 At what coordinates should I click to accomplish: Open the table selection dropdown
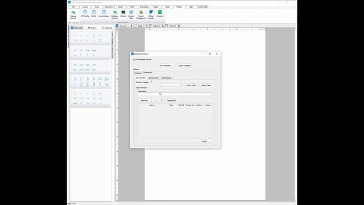tap(171, 85)
